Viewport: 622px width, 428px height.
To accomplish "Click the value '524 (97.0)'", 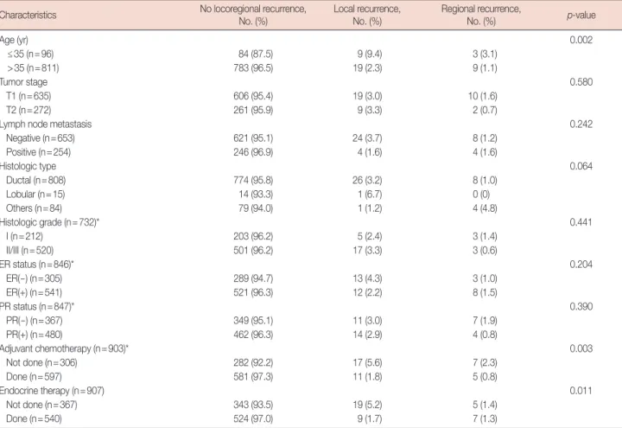I will (253, 418).
